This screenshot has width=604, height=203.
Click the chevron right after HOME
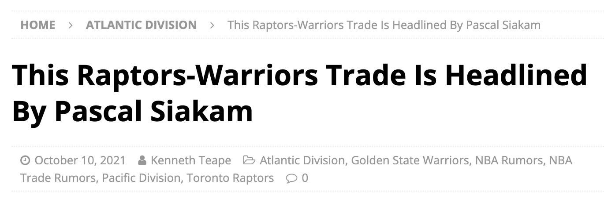(71, 25)
